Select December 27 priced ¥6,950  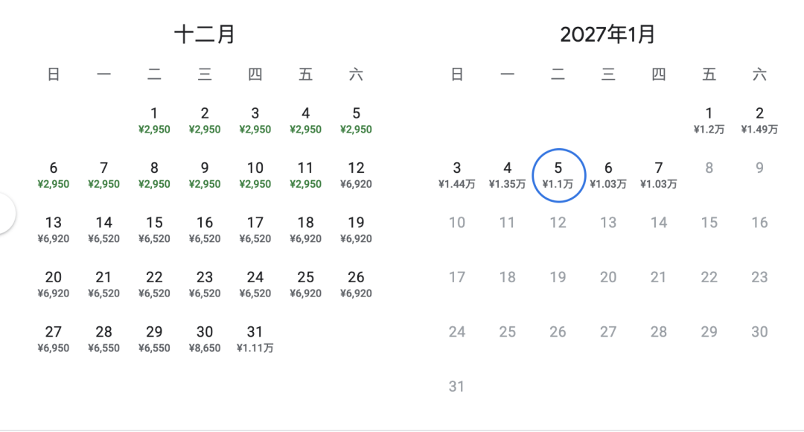coord(54,339)
